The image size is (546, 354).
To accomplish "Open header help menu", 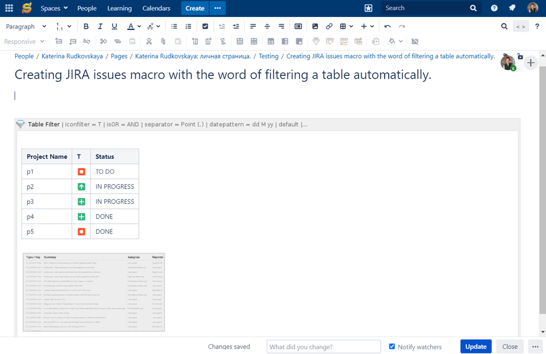I will pos(494,8).
